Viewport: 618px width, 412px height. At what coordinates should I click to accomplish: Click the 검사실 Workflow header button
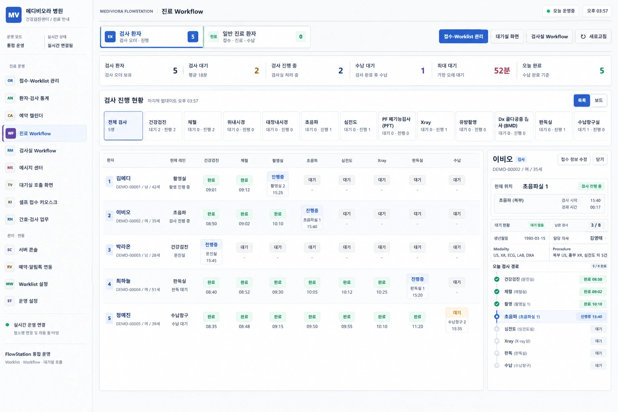(x=549, y=37)
